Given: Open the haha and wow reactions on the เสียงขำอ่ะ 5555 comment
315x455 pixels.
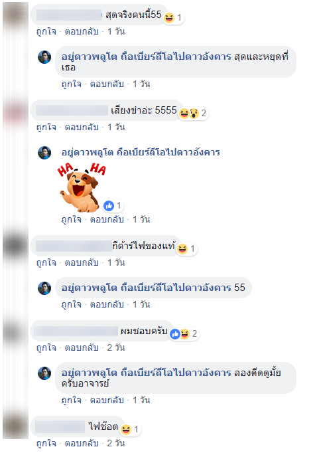Looking at the screenshot, I should click(193, 113).
